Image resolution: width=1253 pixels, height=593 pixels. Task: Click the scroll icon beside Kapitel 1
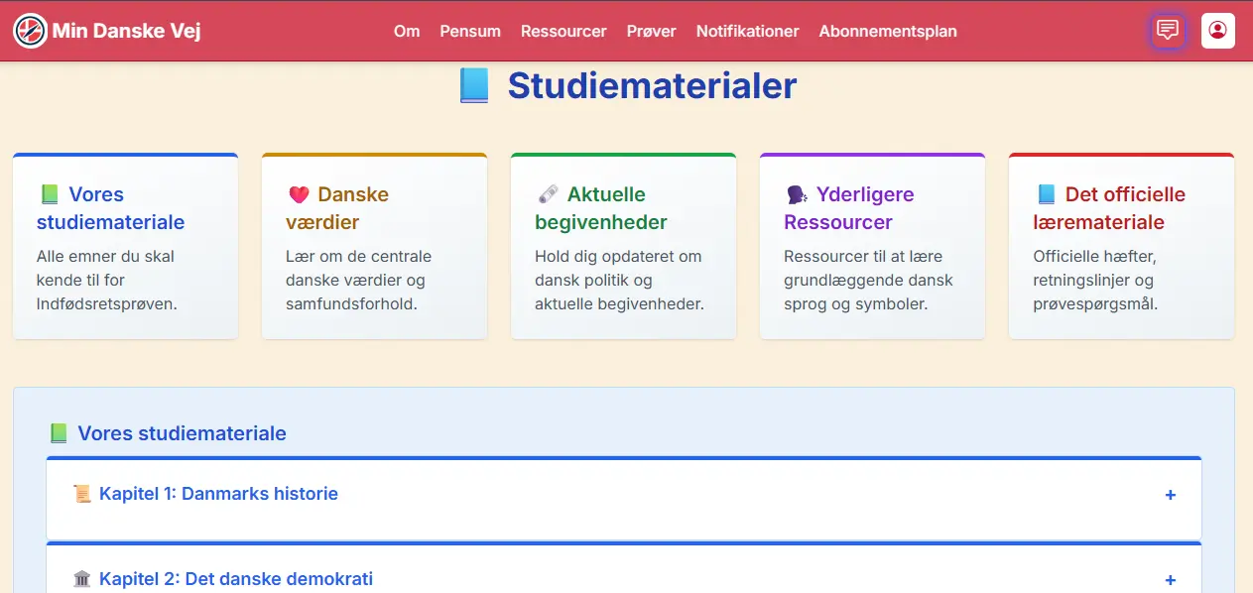pyautogui.click(x=82, y=494)
